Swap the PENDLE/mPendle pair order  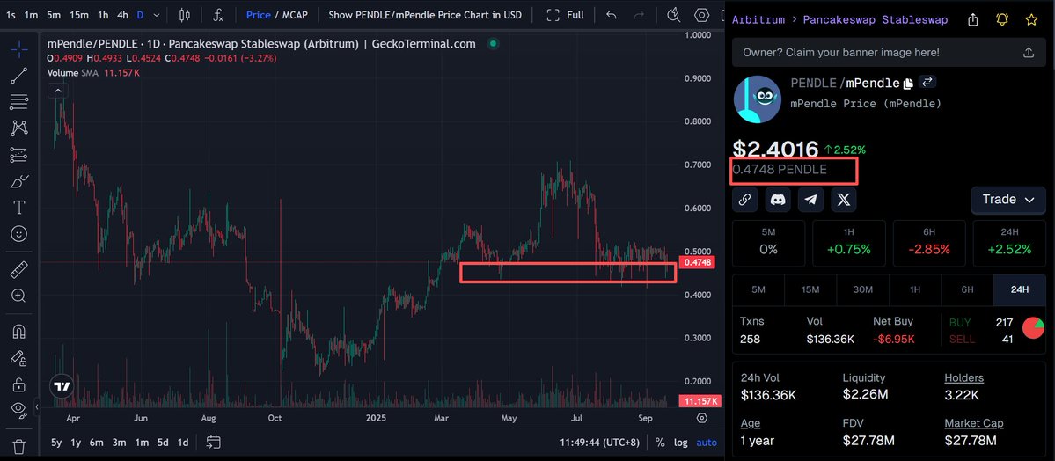click(927, 82)
